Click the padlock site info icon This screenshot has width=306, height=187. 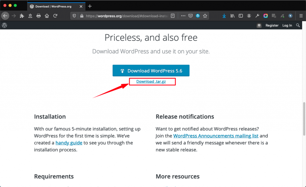82,16
